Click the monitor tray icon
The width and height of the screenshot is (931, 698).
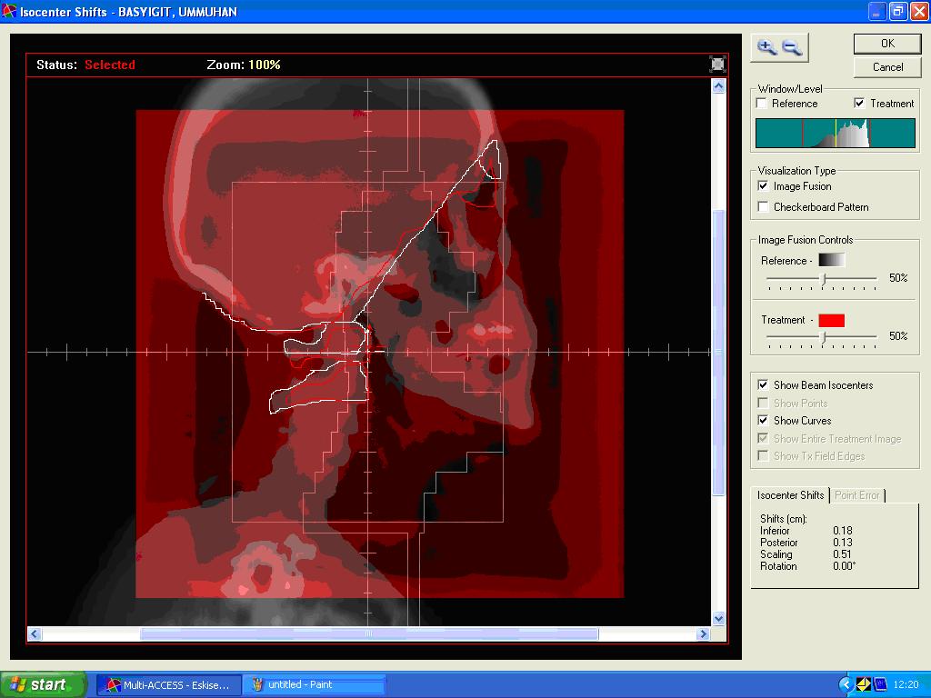(879, 685)
